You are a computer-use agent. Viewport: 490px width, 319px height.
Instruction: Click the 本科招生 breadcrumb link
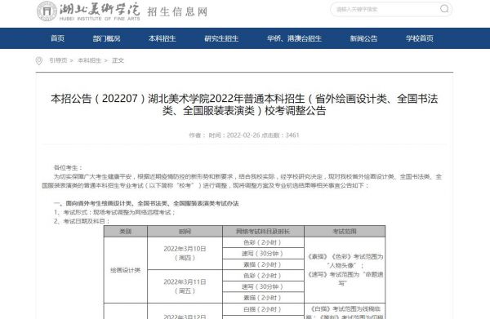pos(89,60)
